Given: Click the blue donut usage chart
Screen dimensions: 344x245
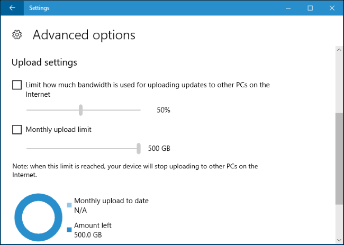Looking at the screenshot, I should [x=35, y=217].
